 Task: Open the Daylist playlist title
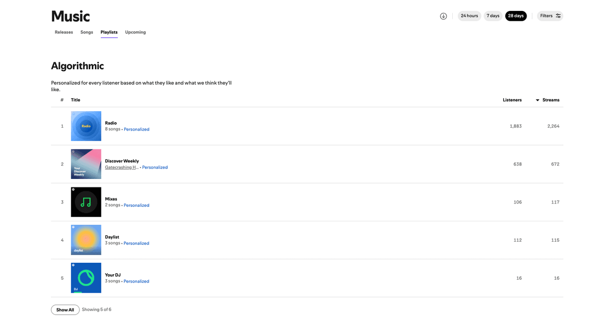pos(112,237)
